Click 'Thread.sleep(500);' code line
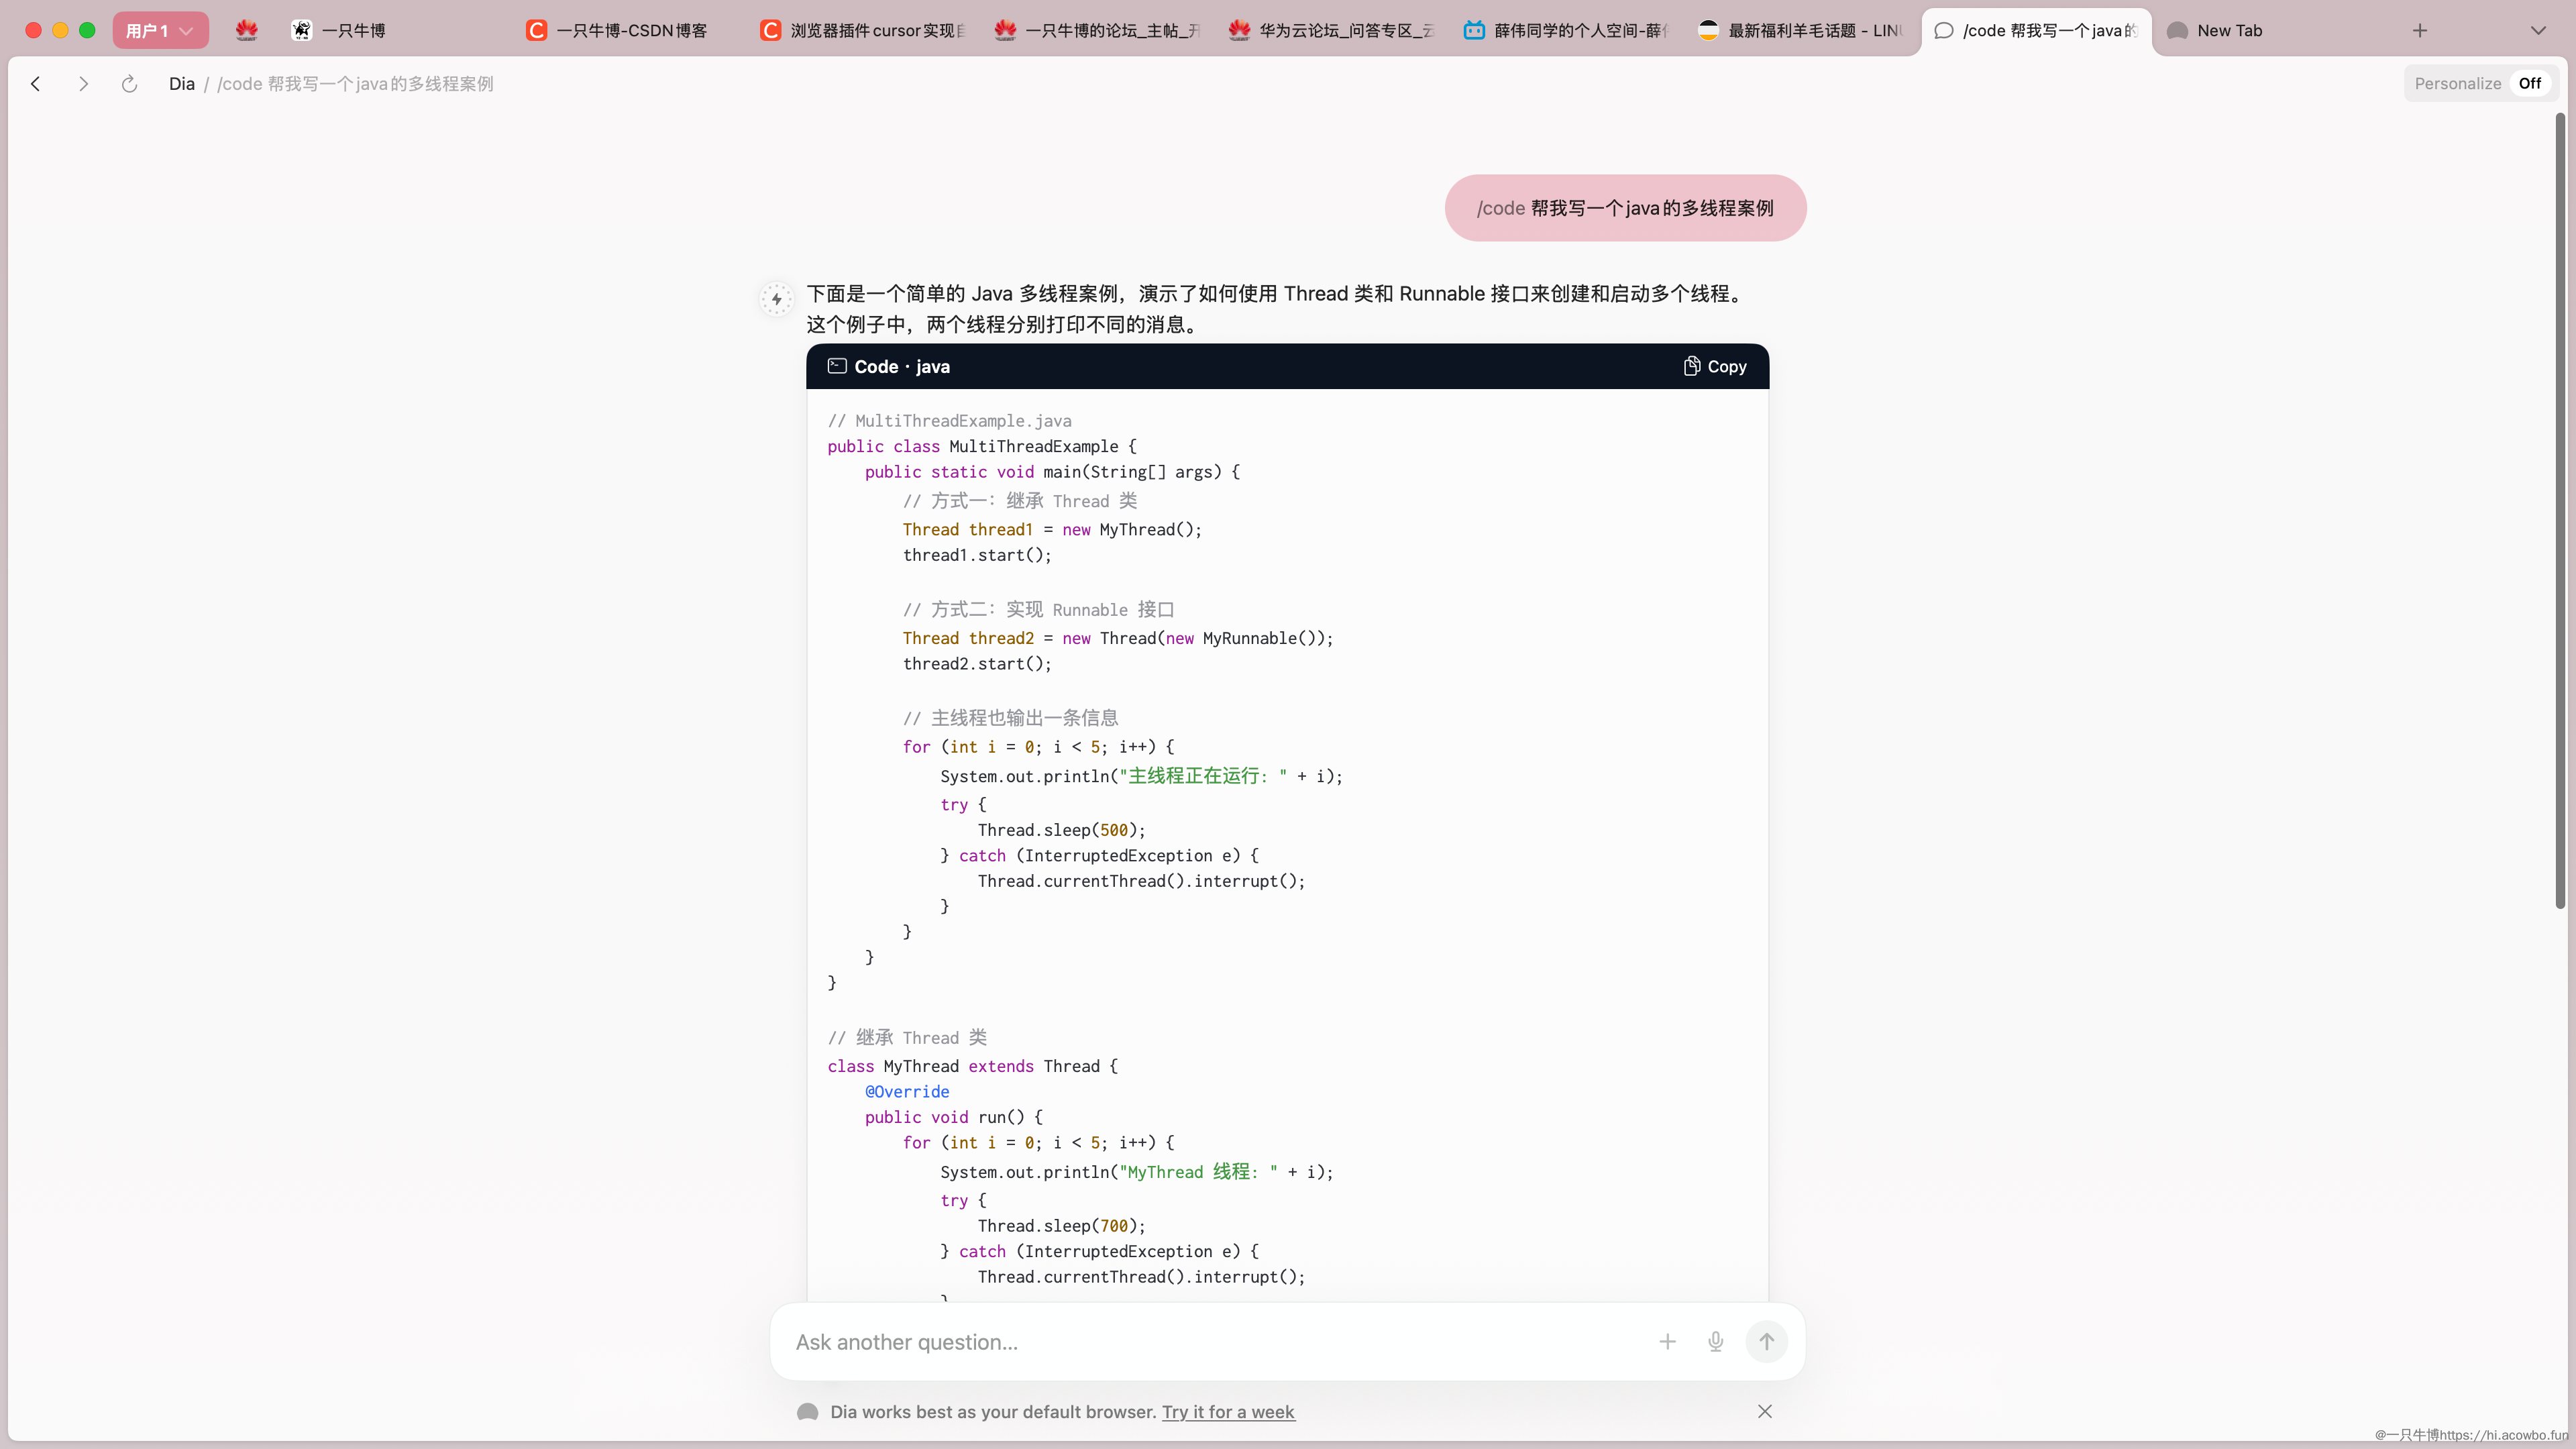Screen dimensions: 2576x1449 1062,830
